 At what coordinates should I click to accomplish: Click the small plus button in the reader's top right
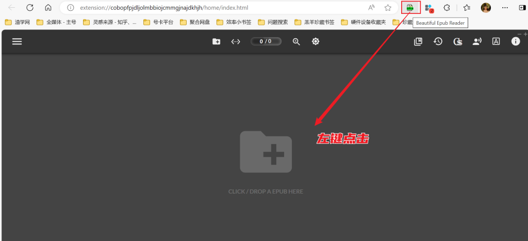[x=525, y=34]
